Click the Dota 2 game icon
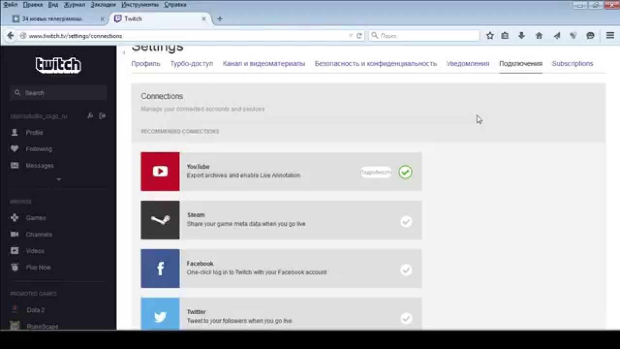 tap(15, 310)
